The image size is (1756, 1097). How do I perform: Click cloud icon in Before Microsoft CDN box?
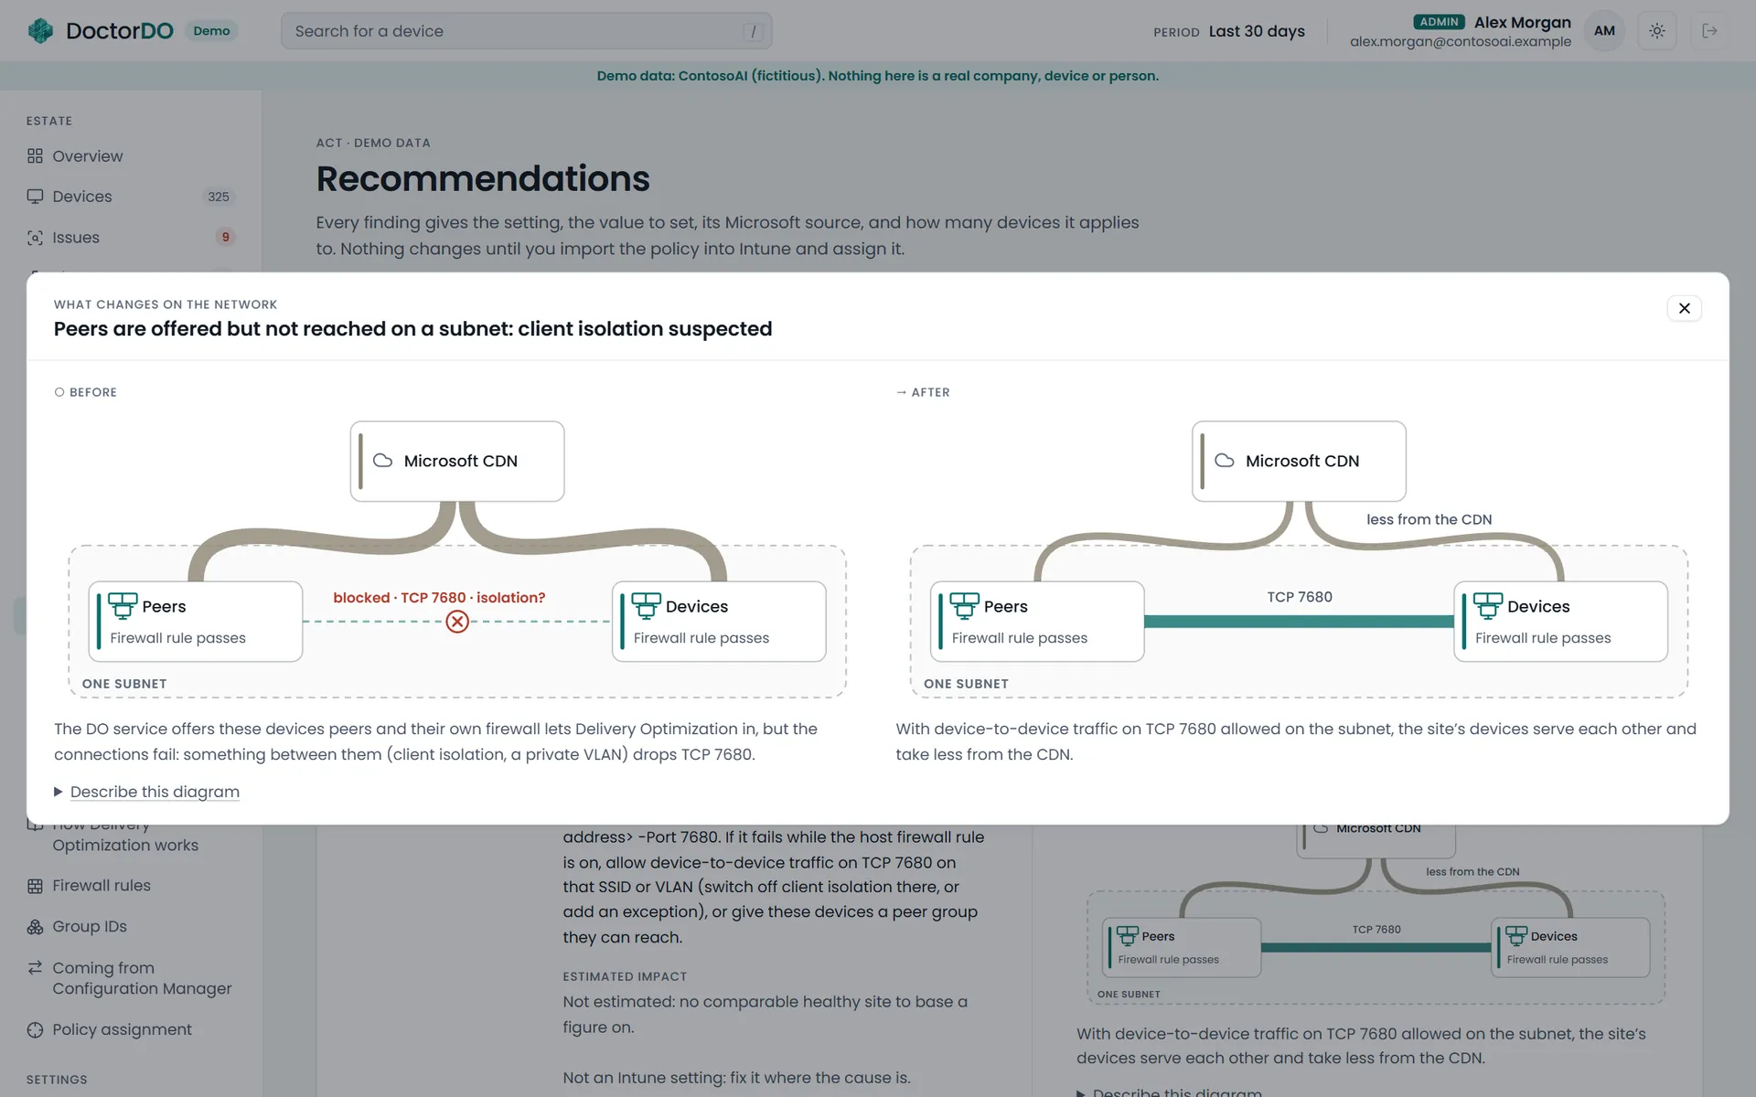click(x=383, y=461)
